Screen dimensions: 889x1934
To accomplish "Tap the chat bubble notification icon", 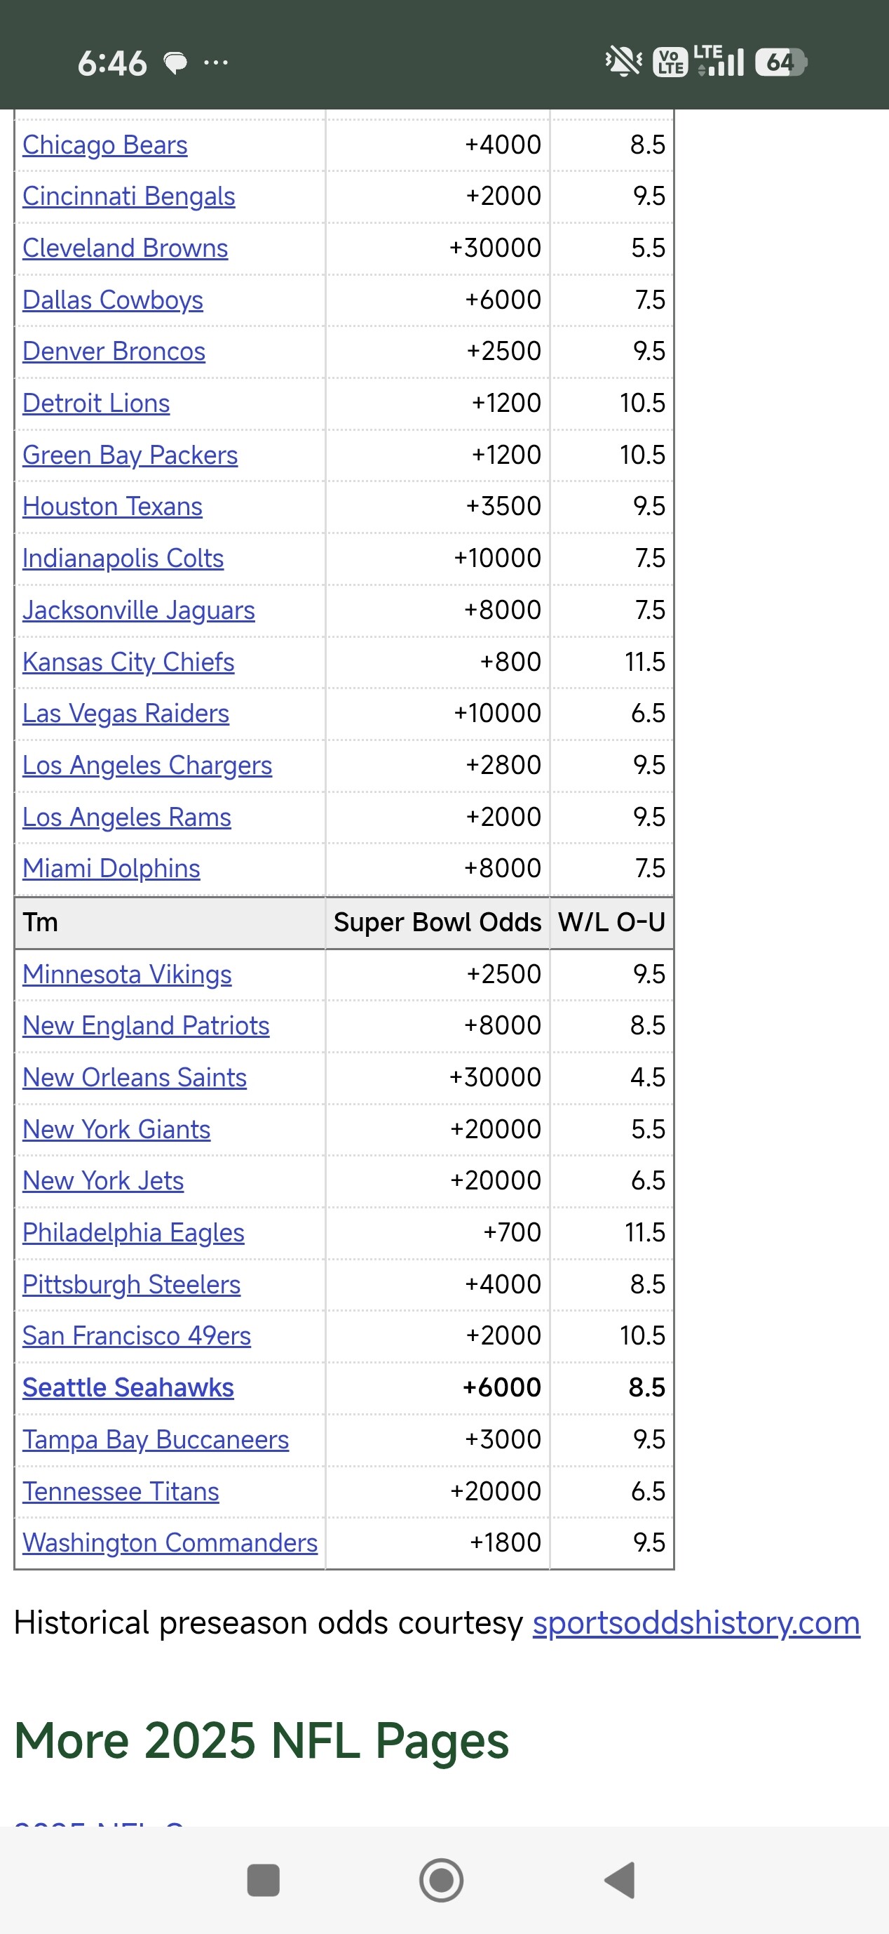I will pos(175,63).
